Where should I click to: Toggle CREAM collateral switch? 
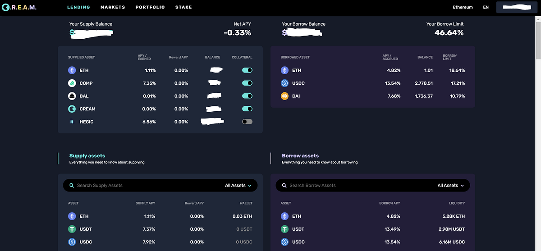pos(247,109)
